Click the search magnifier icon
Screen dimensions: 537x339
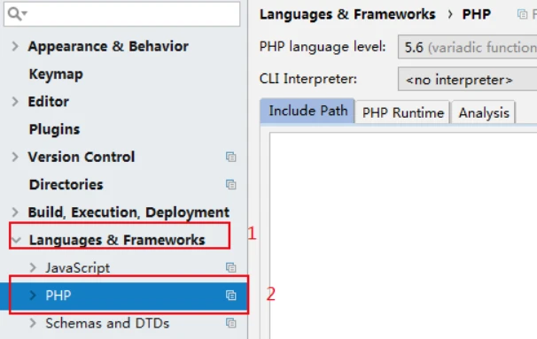click(17, 14)
